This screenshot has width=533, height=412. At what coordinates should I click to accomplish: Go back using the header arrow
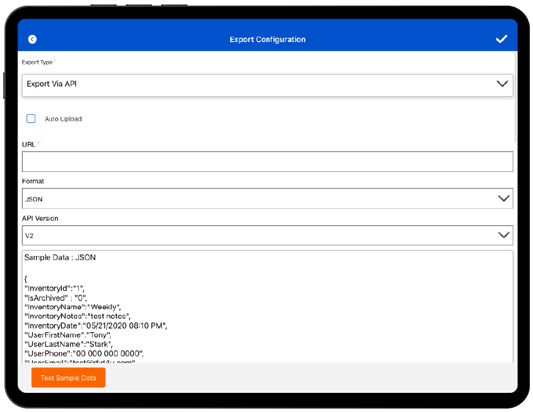(33, 39)
